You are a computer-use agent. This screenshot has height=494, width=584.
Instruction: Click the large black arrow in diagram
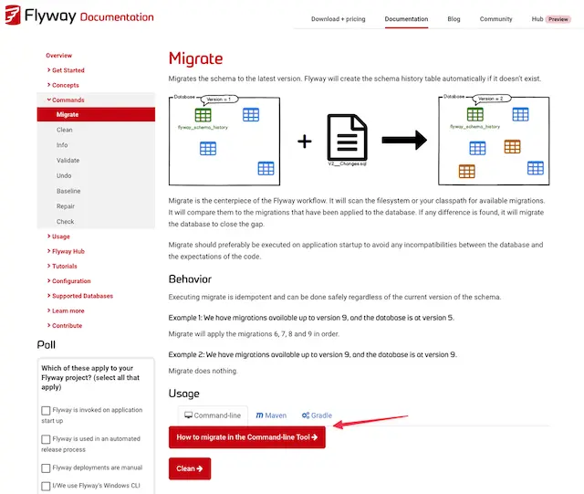coord(404,140)
